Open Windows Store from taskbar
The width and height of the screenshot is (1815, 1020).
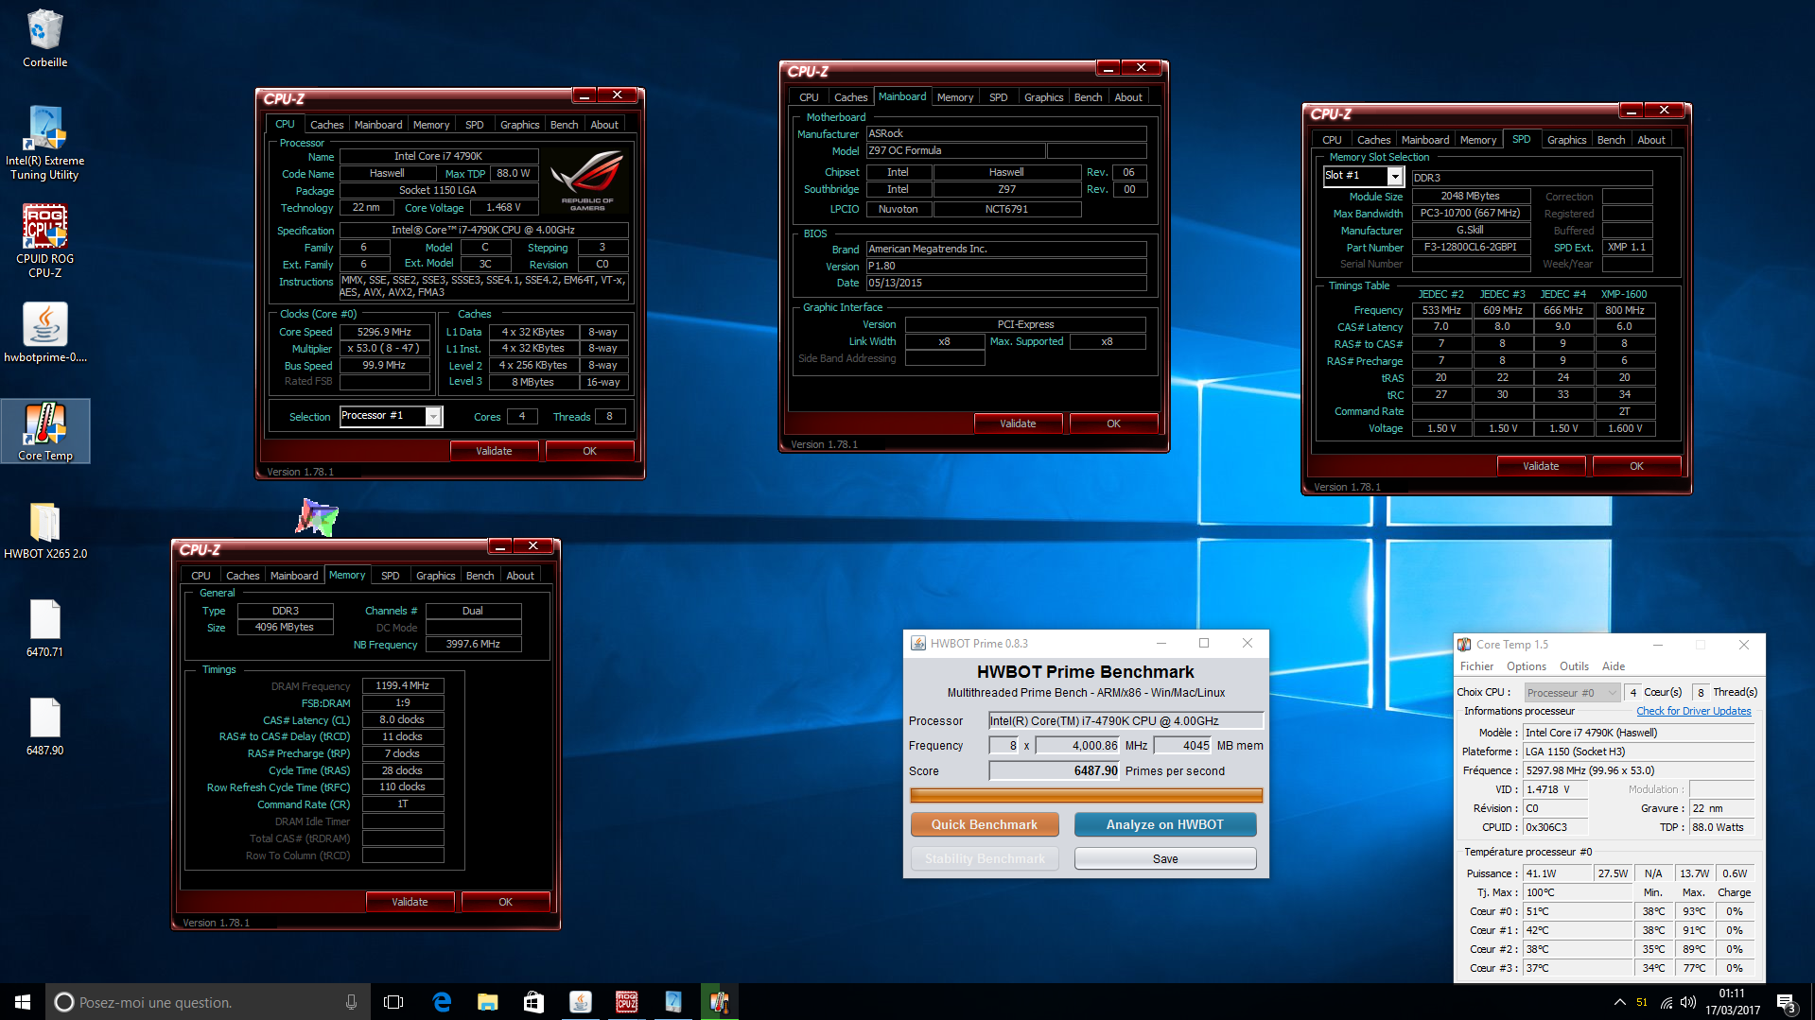click(534, 1002)
